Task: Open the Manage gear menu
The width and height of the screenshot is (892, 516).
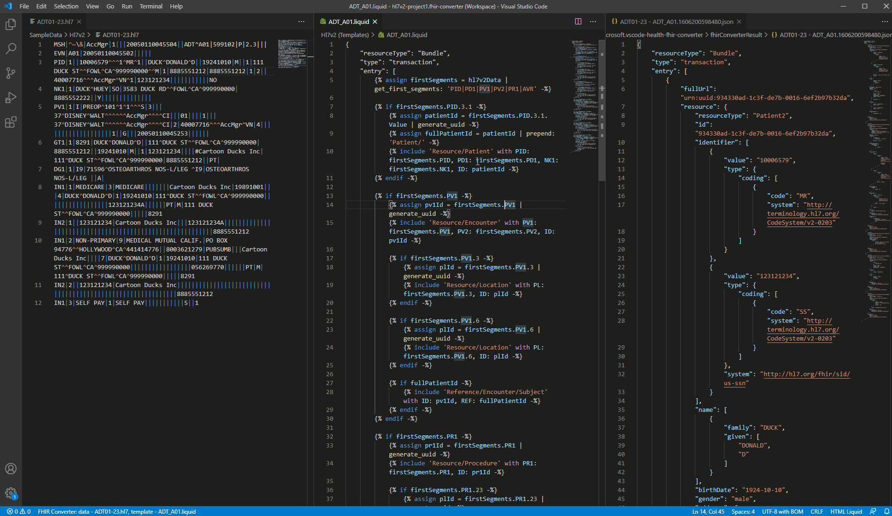Action: (x=11, y=493)
